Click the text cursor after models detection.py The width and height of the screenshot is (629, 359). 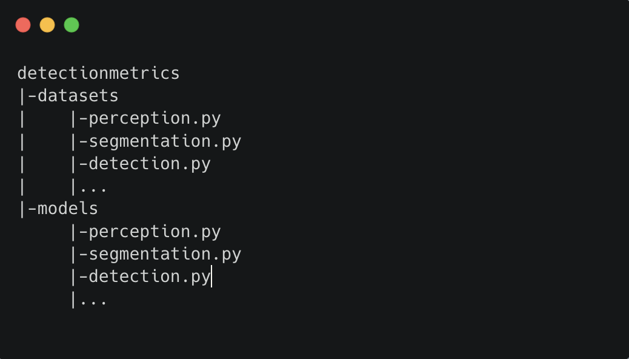point(211,277)
